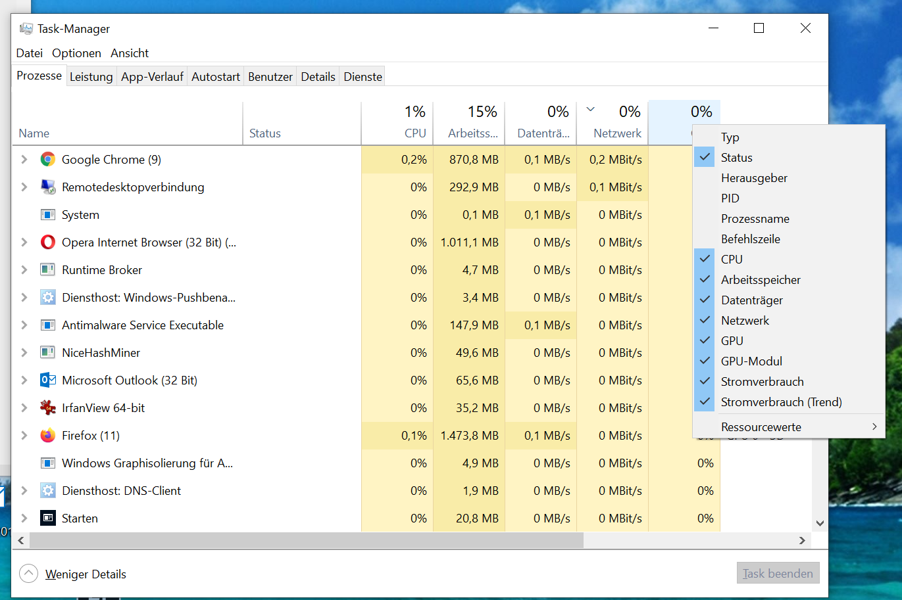902x600 pixels.
Task: Switch to the App-Verlauf tab
Action: (x=152, y=77)
